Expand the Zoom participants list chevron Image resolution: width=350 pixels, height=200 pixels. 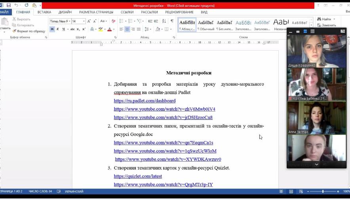pos(316,164)
